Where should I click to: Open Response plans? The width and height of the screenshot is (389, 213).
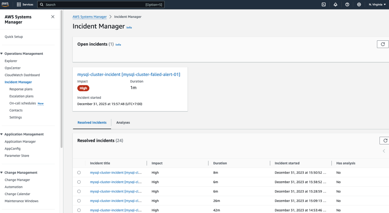(21, 89)
